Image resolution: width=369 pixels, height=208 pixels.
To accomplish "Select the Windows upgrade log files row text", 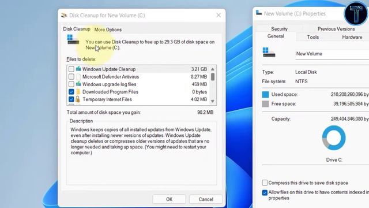I will point(109,84).
